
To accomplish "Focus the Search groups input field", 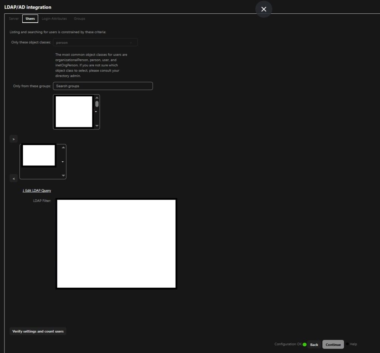I will [x=103, y=86].
